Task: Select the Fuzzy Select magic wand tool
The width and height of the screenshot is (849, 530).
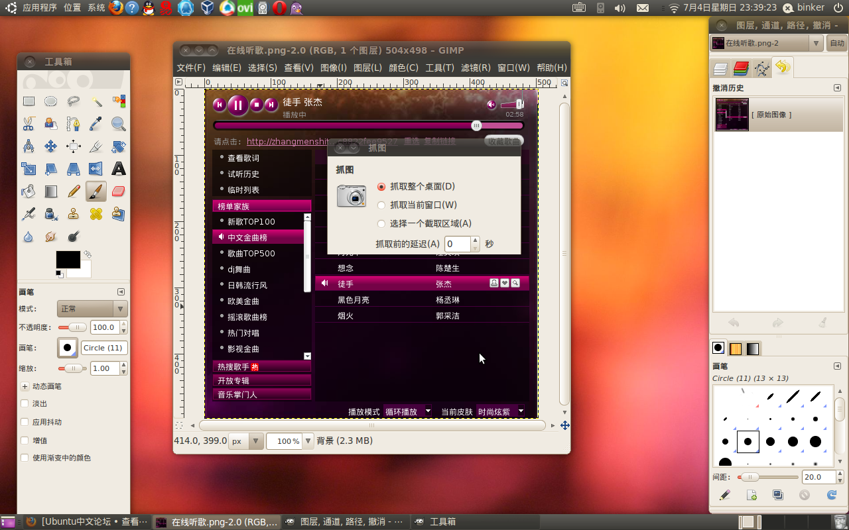Action: [96, 101]
